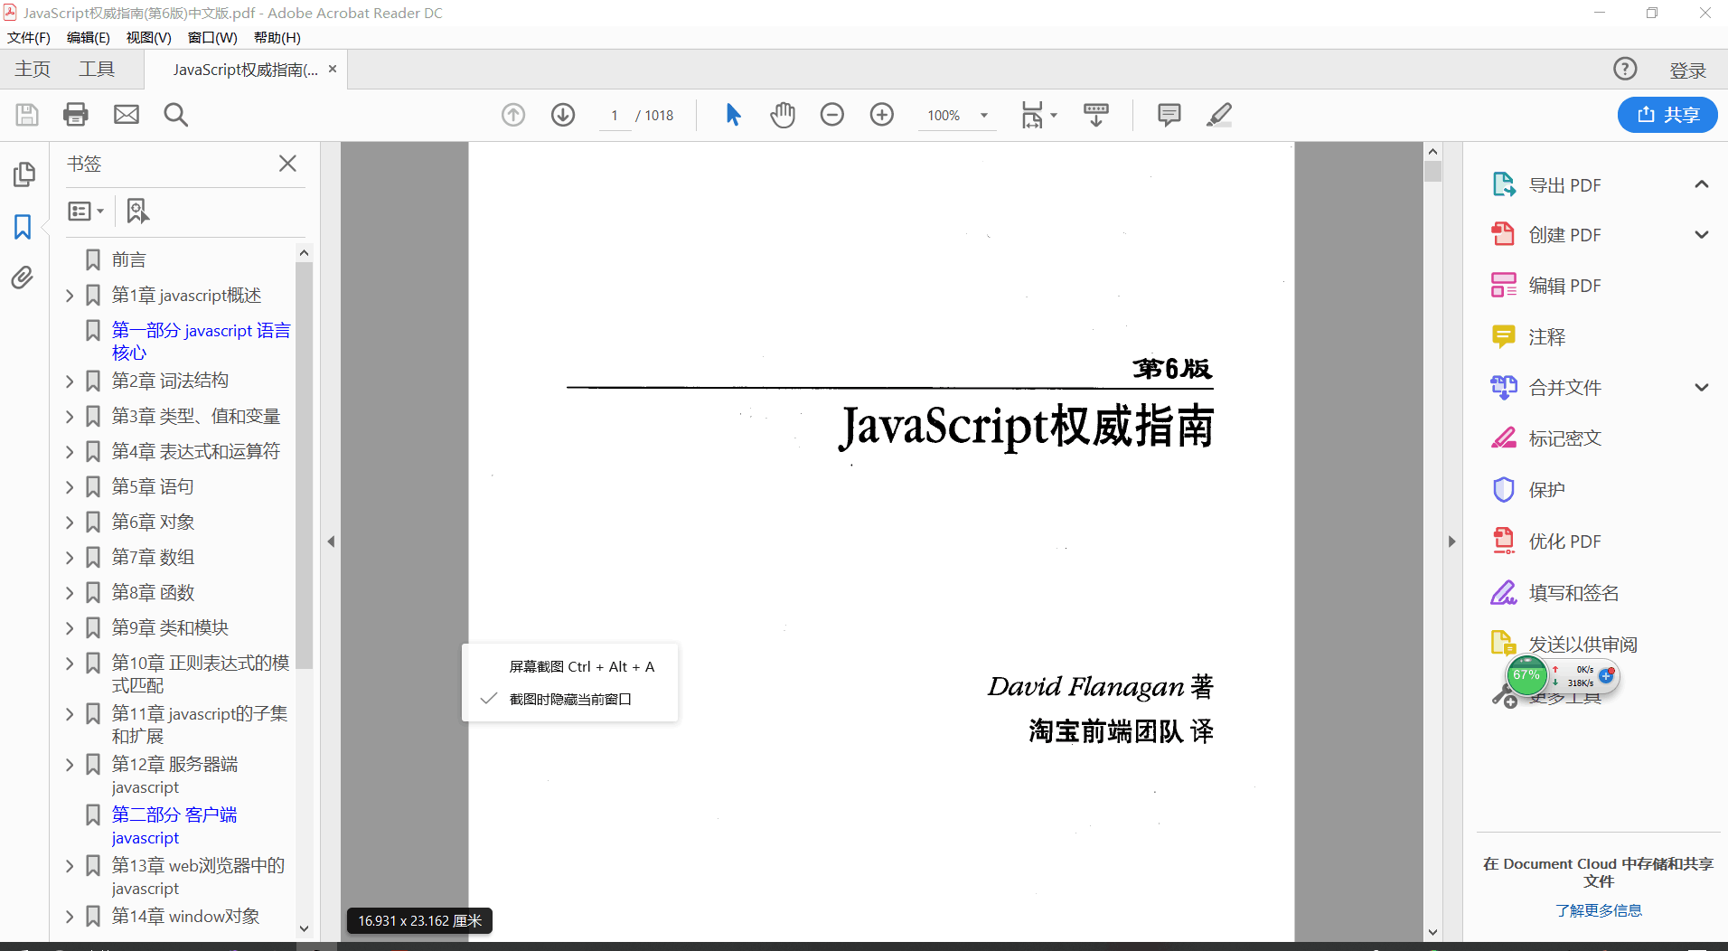1728x951 pixels.
Task: Zoom in with plus icon
Action: click(x=882, y=115)
